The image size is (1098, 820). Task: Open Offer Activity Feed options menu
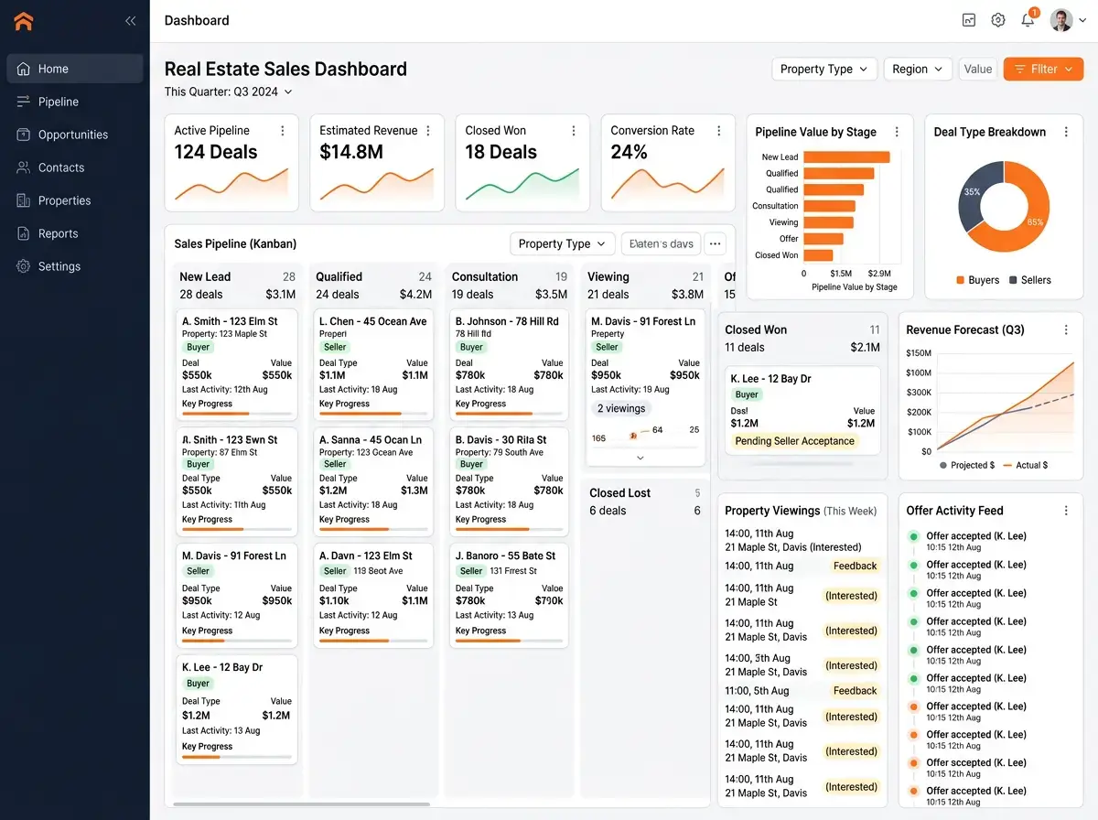(x=1066, y=511)
